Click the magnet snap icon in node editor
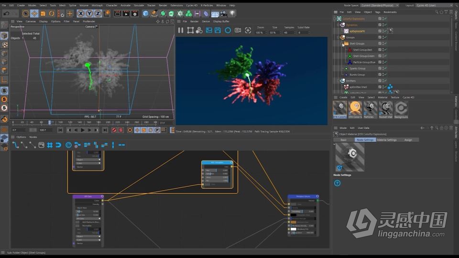Image resolution: width=459 pixels, height=258 pixels. click(x=58, y=145)
